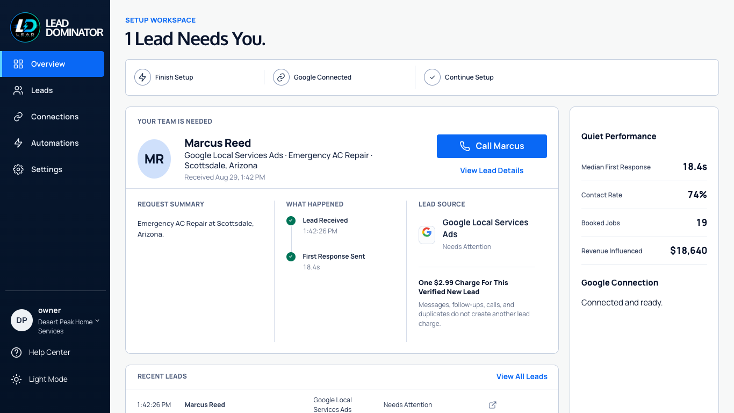Image resolution: width=734 pixels, height=413 pixels.
Task: Click the Leads people icon
Action: click(x=18, y=90)
